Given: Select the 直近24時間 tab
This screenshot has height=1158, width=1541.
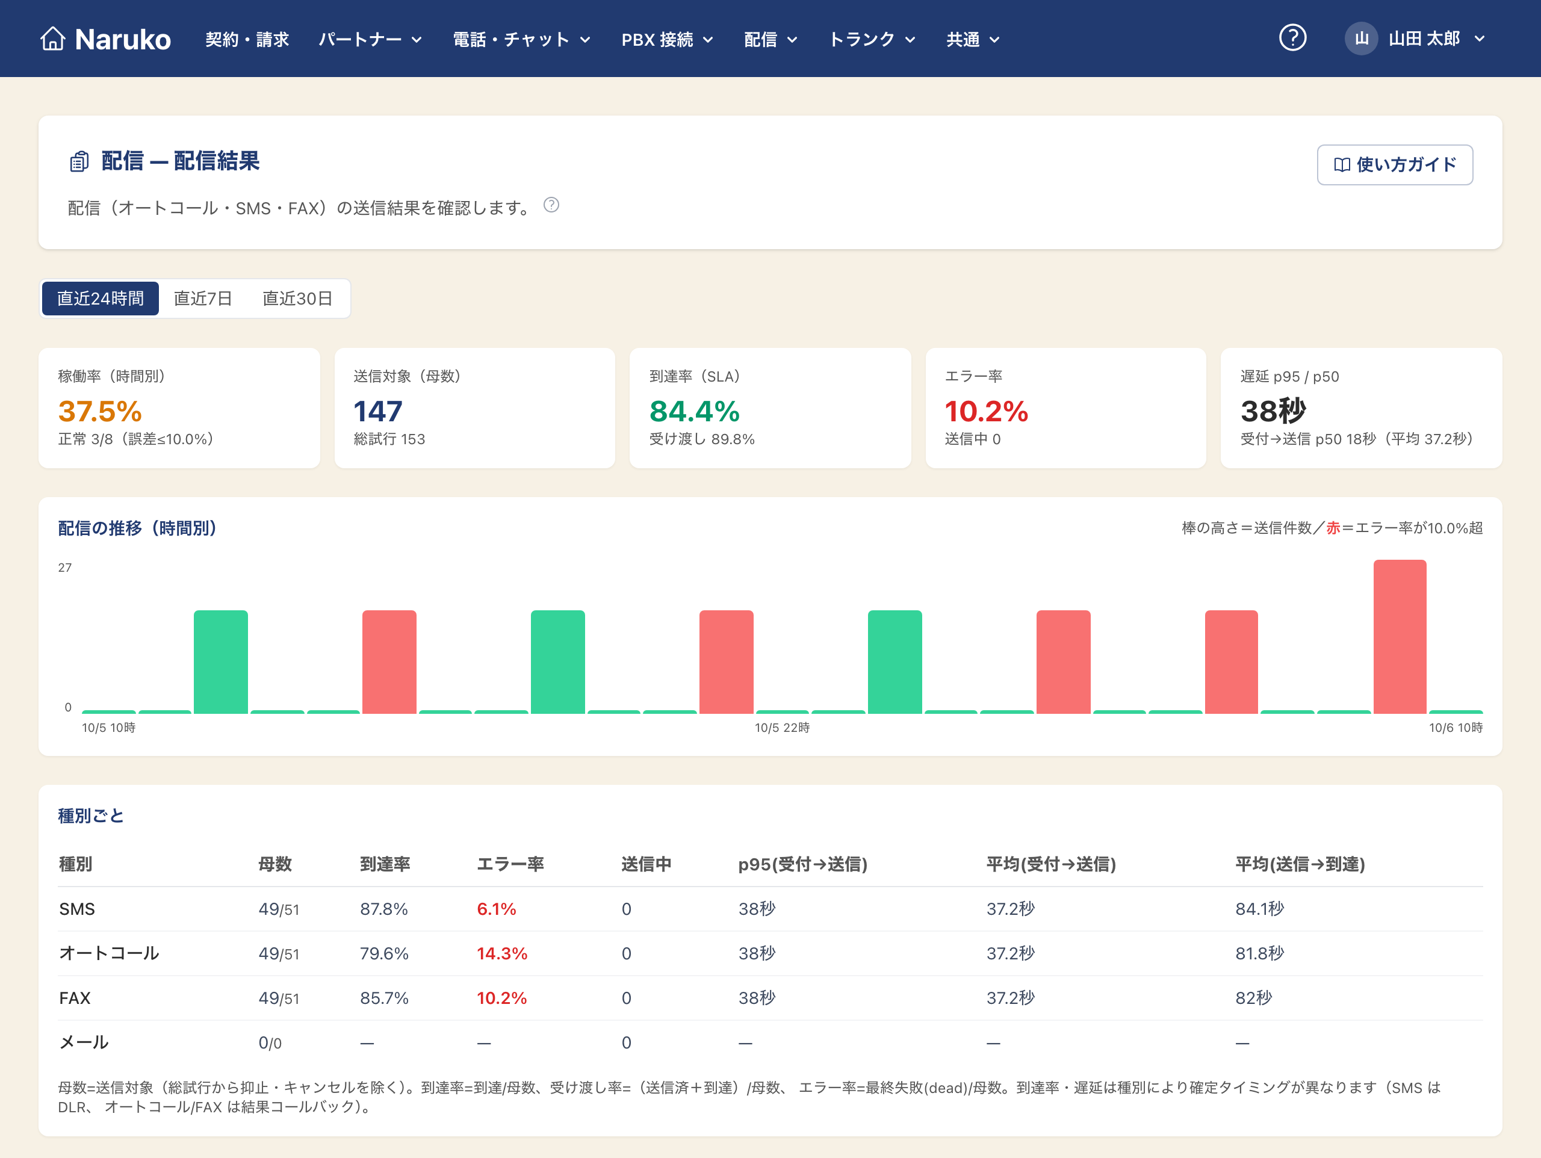Looking at the screenshot, I should pyautogui.click(x=101, y=298).
